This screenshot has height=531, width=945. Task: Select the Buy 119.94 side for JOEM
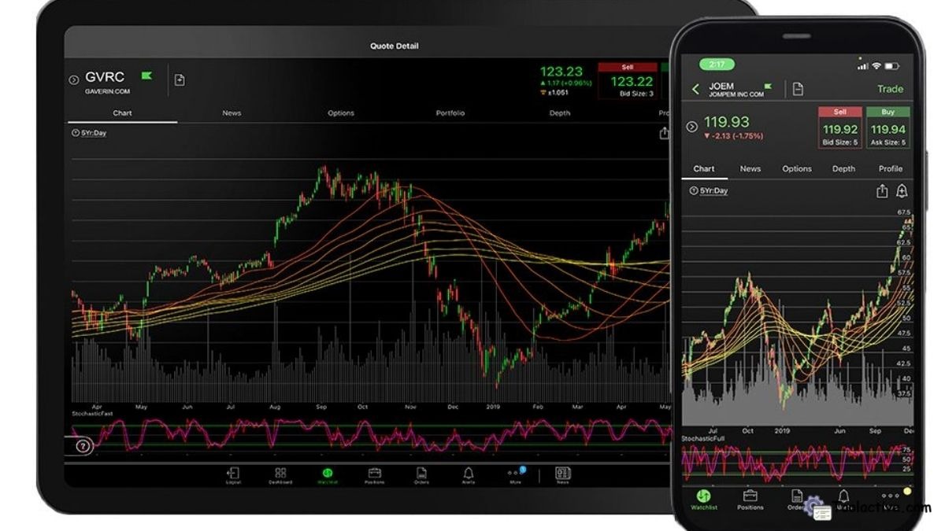(x=888, y=129)
